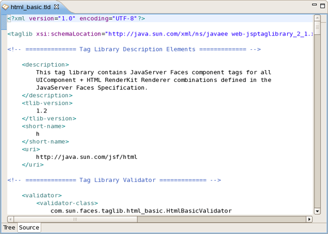Close the html_basic.tld tab with its X icon
Screen dimensions: 328x234
57,7
